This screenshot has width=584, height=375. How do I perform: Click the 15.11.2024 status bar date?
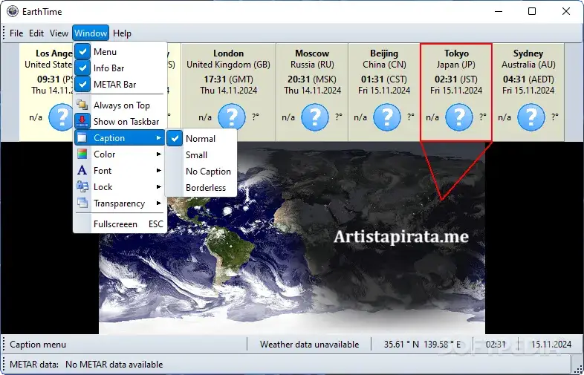(x=551, y=345)
